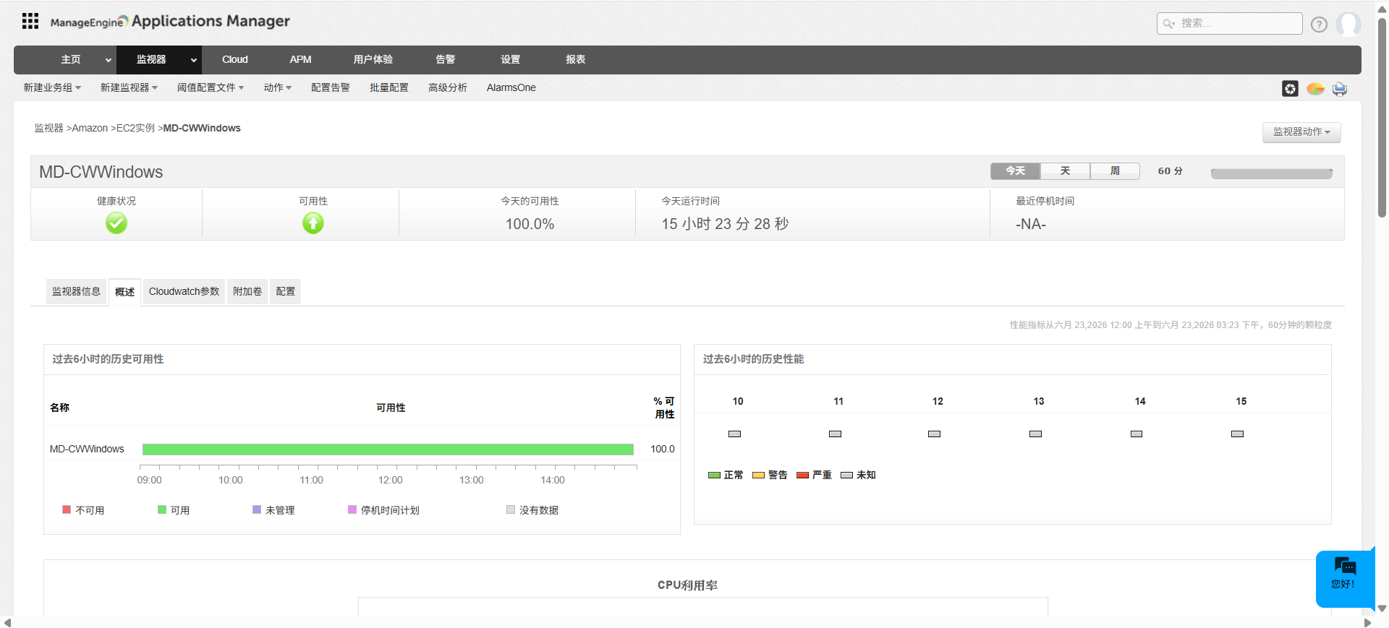1389x628 pixels.
Task: Click the green availability up-arrow icon
Action: point(313,223)
